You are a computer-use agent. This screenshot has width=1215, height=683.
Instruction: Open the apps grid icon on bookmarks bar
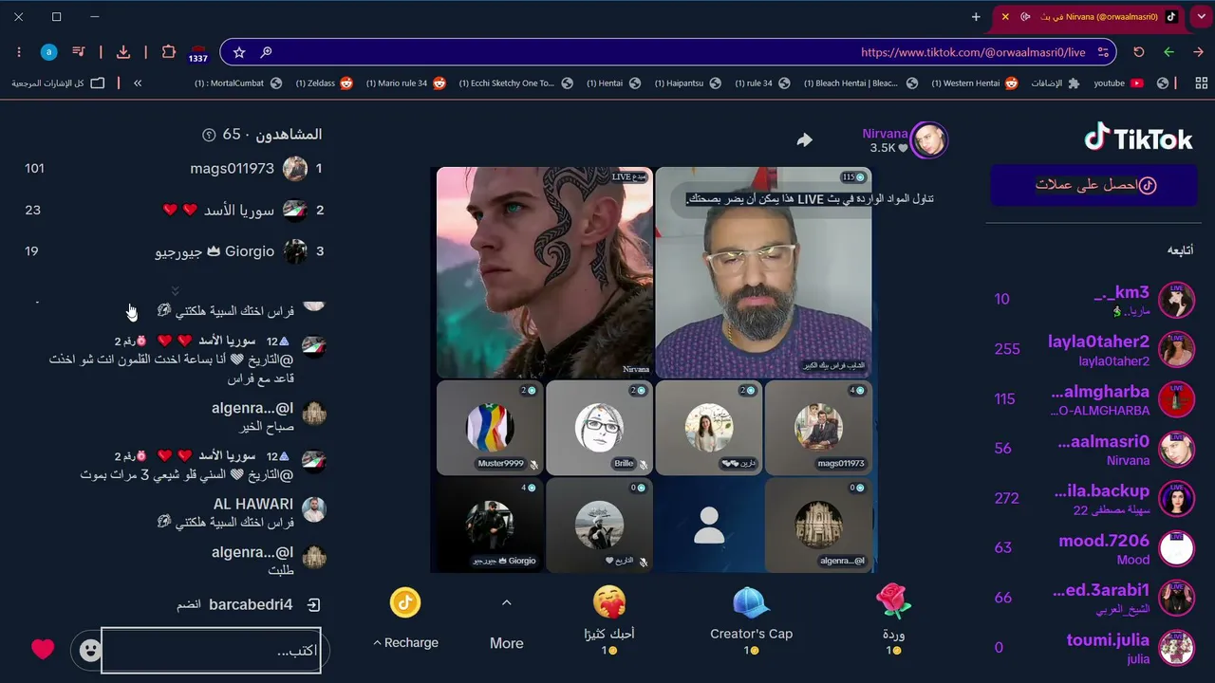(x=1202, y=83)
